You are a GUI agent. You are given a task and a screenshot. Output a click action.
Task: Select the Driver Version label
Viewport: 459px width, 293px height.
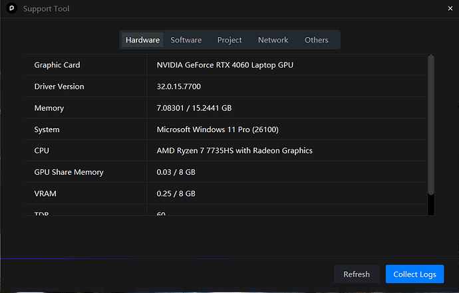(59, 86)
